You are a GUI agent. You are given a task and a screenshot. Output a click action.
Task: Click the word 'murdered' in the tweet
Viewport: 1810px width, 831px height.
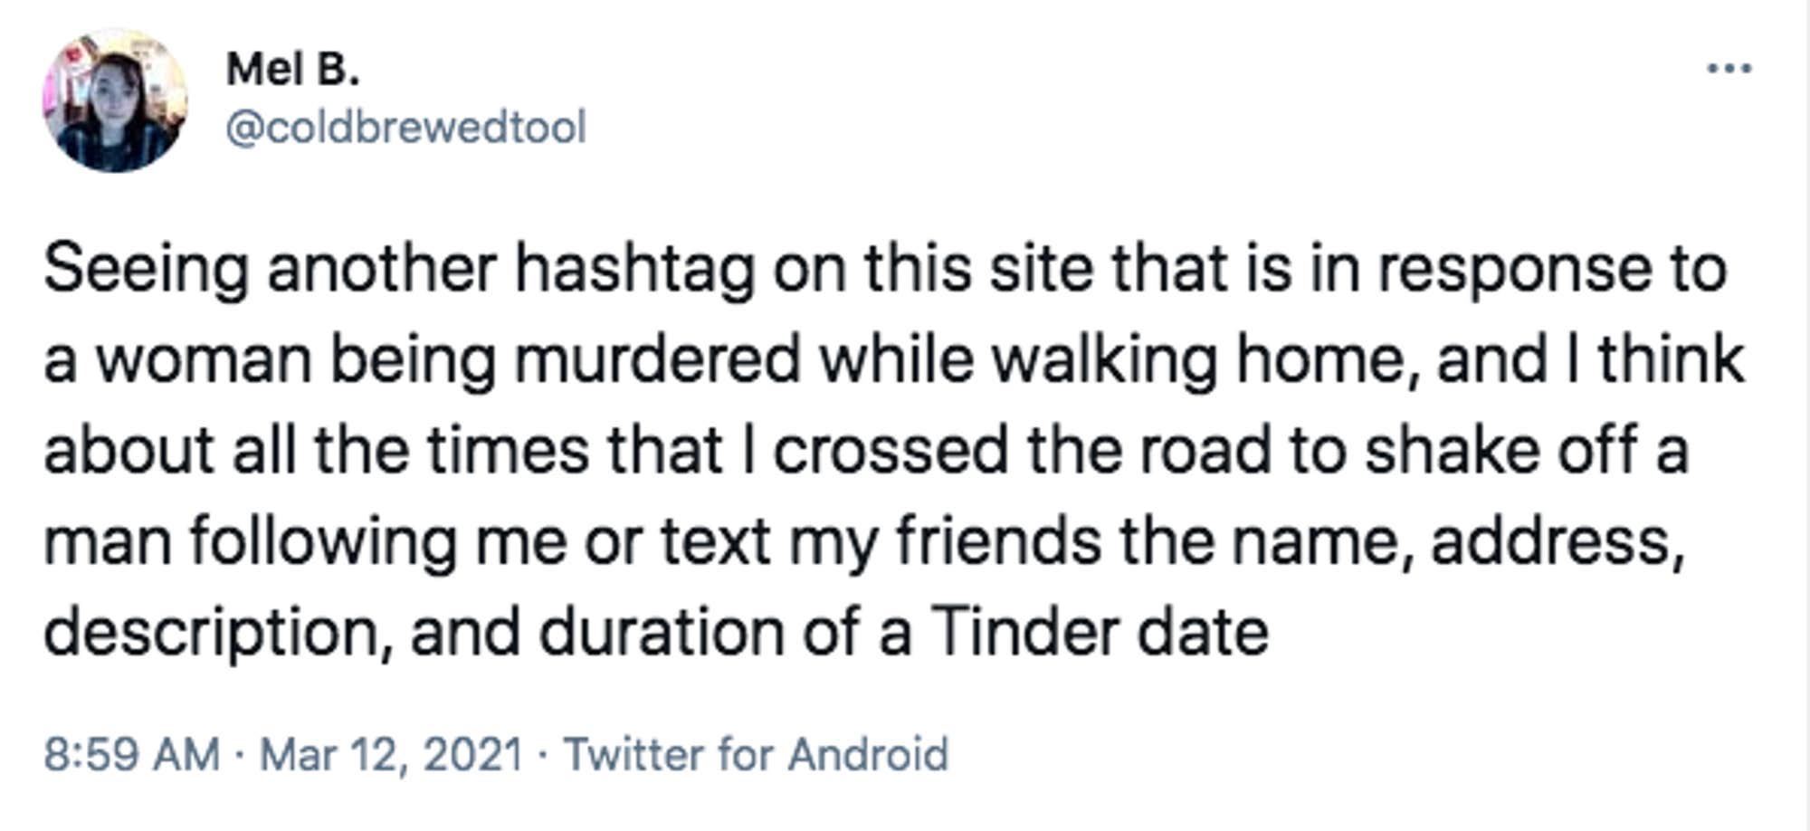click(658, 360)
